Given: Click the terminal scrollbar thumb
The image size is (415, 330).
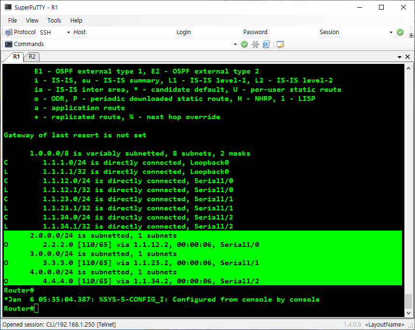Looking at the screenshot, I should (x=408, y=301).
